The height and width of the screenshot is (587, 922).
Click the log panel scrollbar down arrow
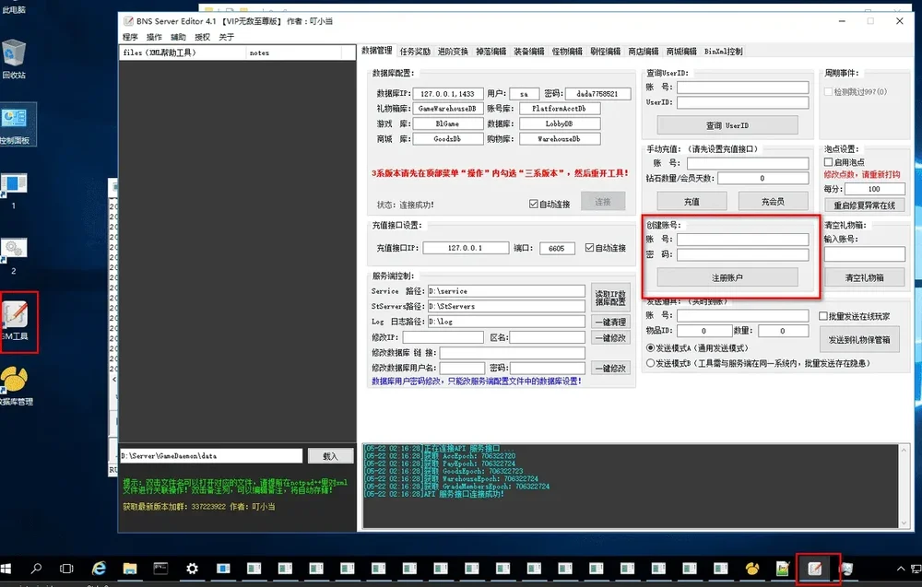[x=904, y=522]
